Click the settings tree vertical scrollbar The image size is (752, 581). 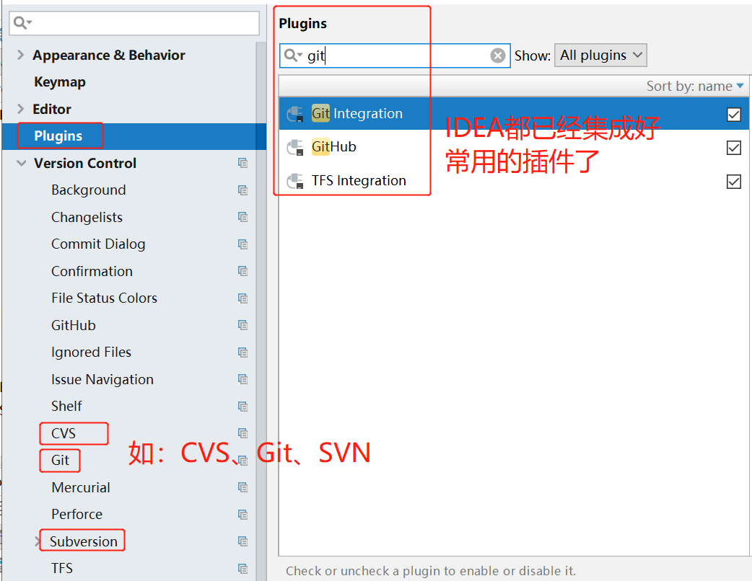(x=261, y=311)
